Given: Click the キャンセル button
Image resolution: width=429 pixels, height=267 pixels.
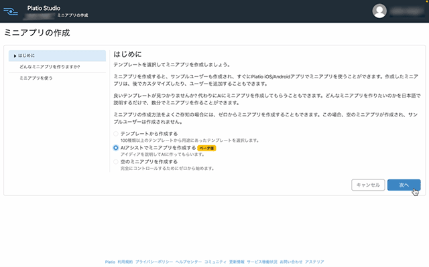Looking at the screenshot, I should [x=368, y=185].
